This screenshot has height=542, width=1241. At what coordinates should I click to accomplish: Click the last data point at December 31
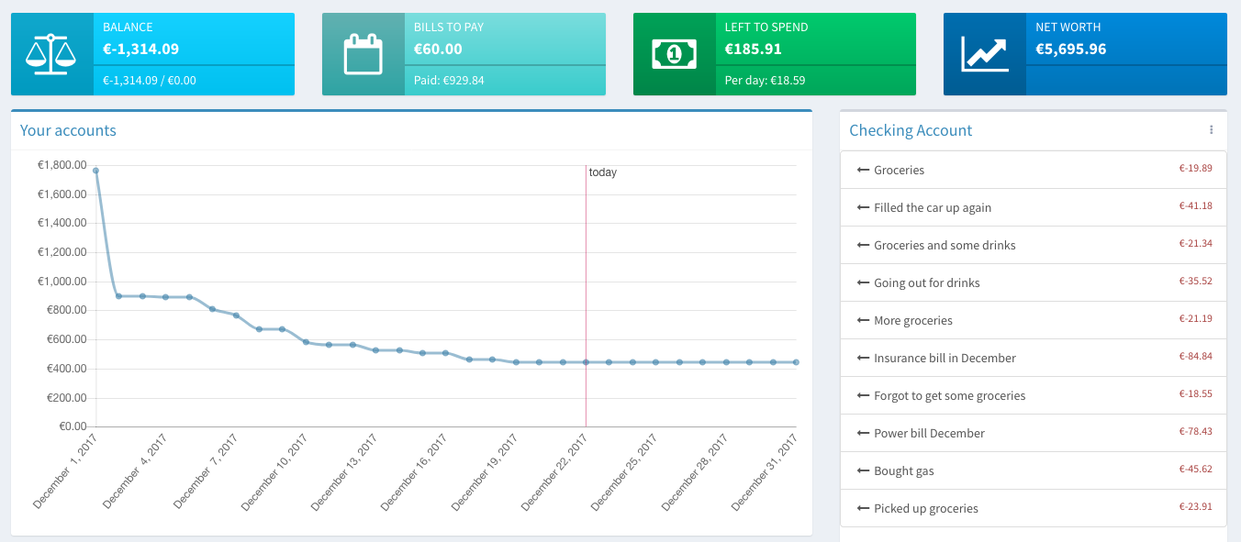coord(796,362)
